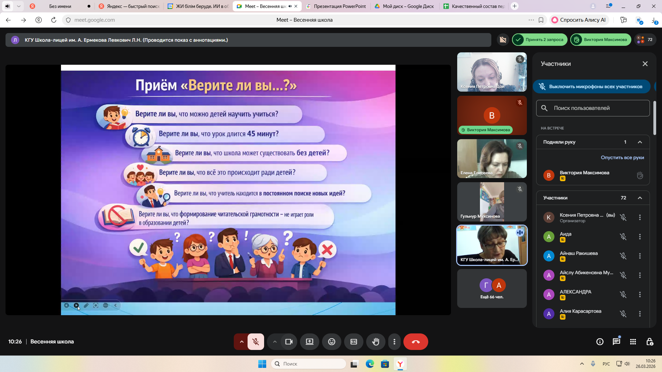
Task: Open meeting details info icon
Action: coord(600,342)
